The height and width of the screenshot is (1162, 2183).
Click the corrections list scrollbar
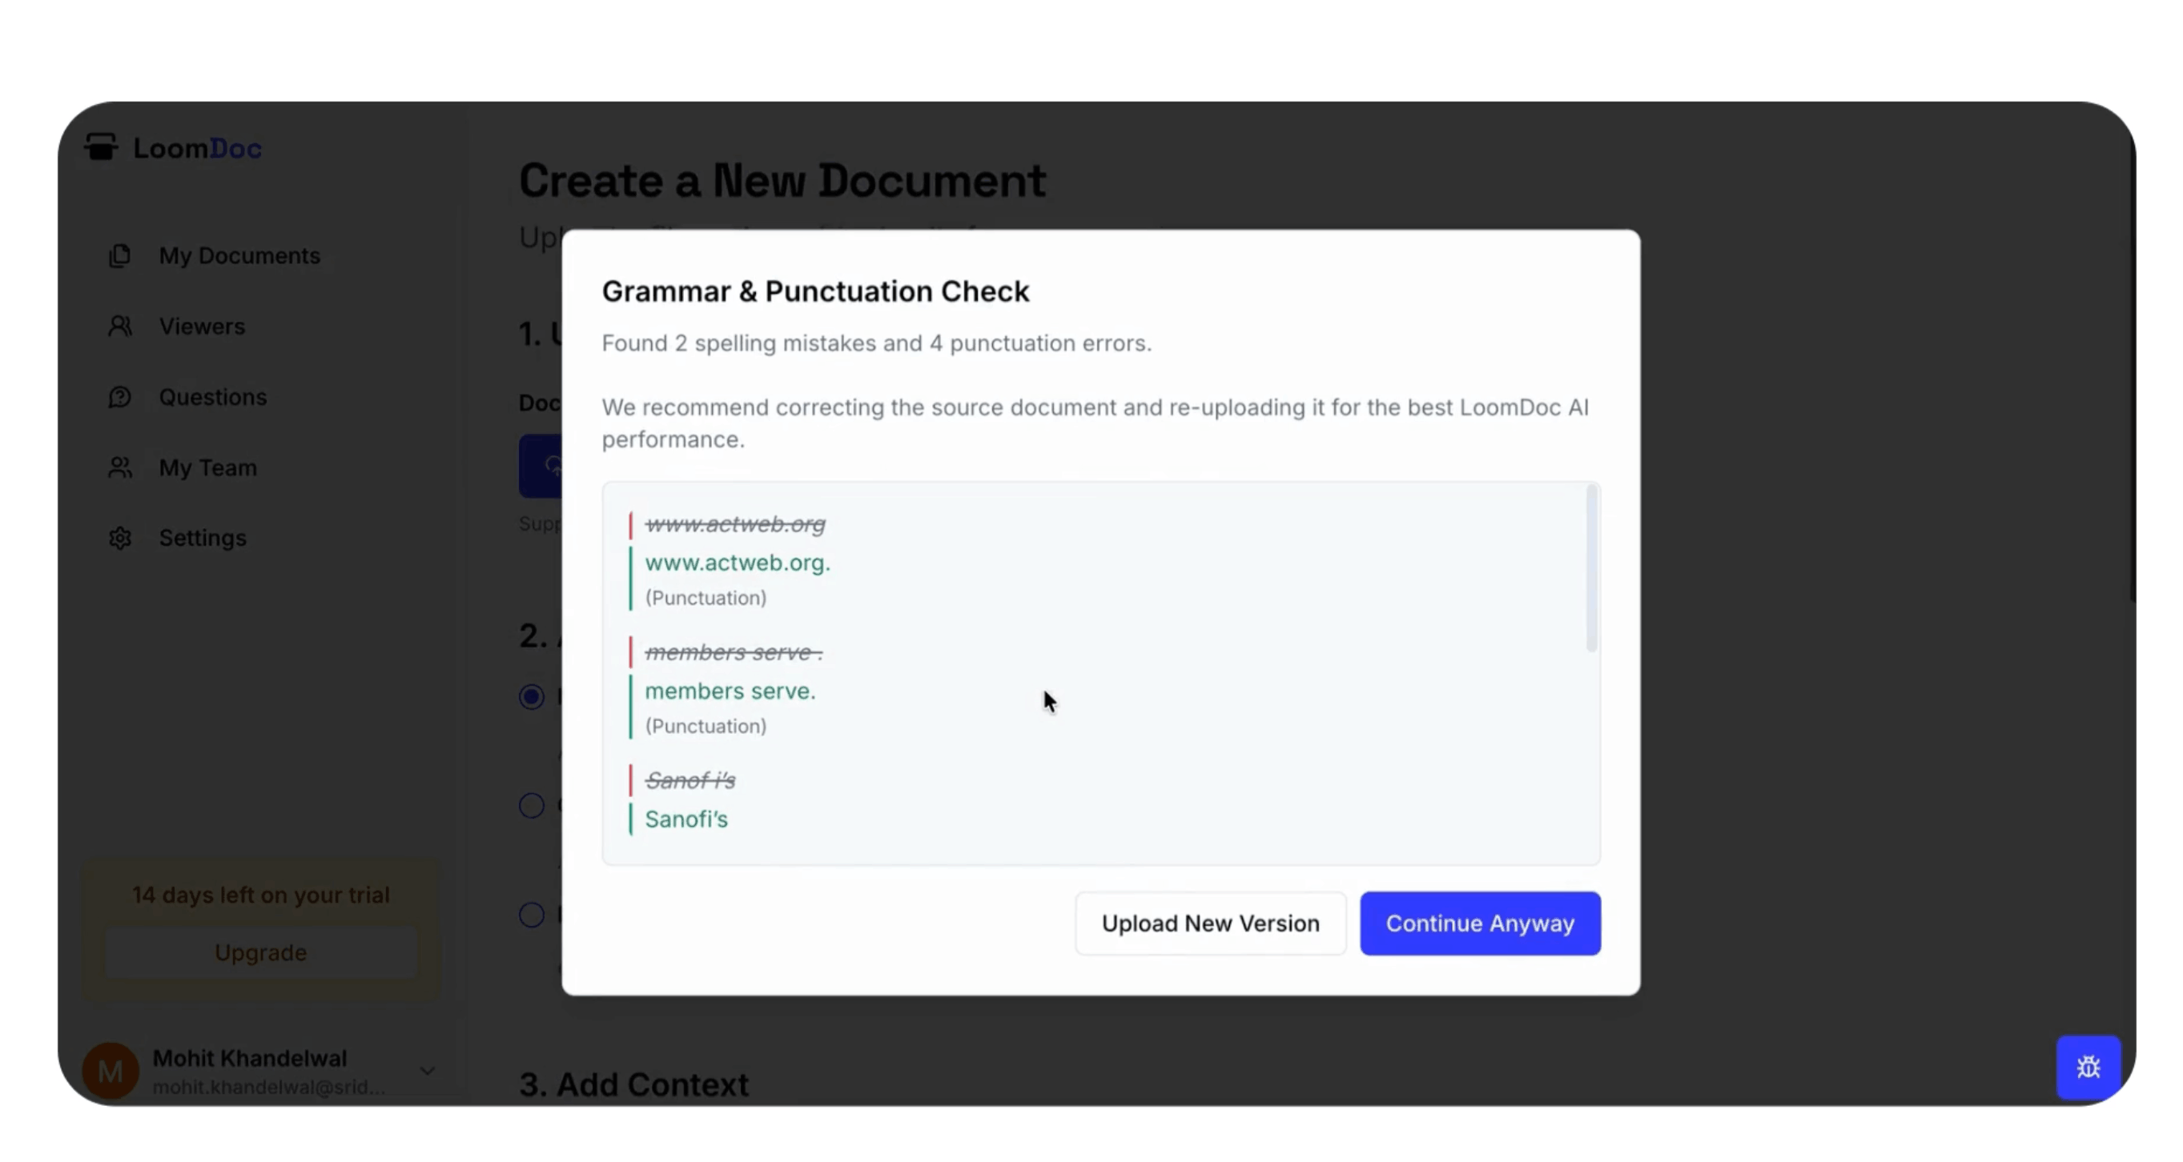(1590, 567)
